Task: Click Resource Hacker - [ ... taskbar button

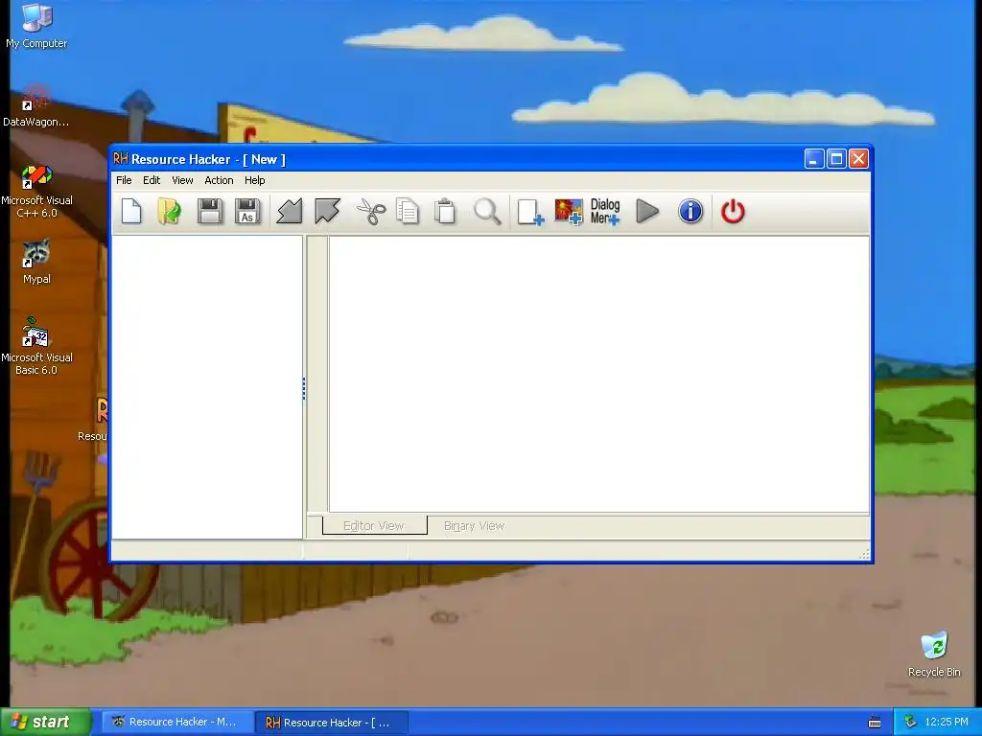Action: point(332,723)
